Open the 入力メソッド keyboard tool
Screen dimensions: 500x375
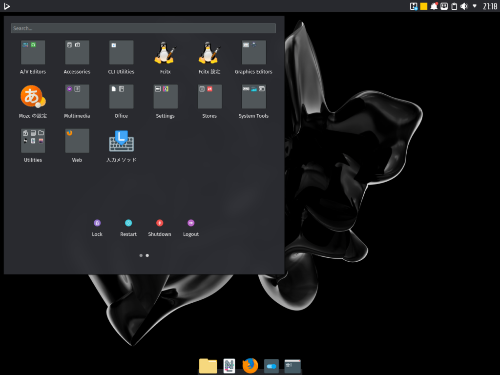(121, 140)
